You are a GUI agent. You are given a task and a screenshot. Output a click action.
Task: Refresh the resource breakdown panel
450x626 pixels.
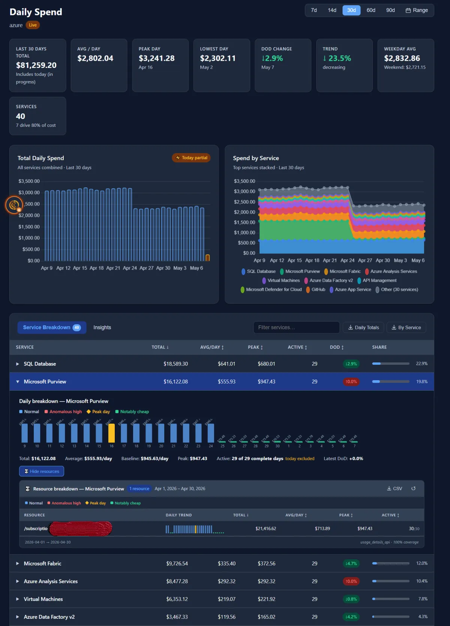pos(413,489)
